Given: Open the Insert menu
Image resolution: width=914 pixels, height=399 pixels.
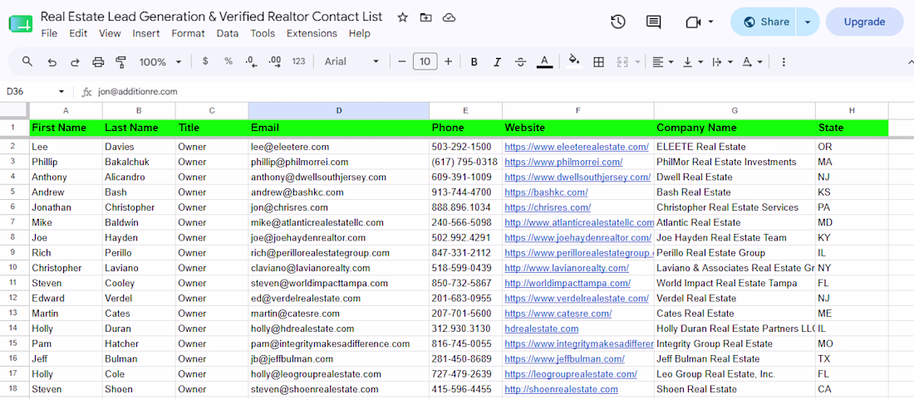Looking at the screenshot, I should tap(145, 34).
